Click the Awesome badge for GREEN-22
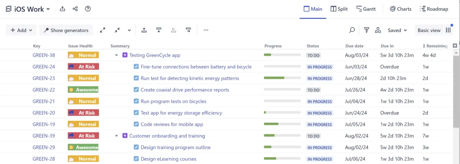 [x=83, y=90]
